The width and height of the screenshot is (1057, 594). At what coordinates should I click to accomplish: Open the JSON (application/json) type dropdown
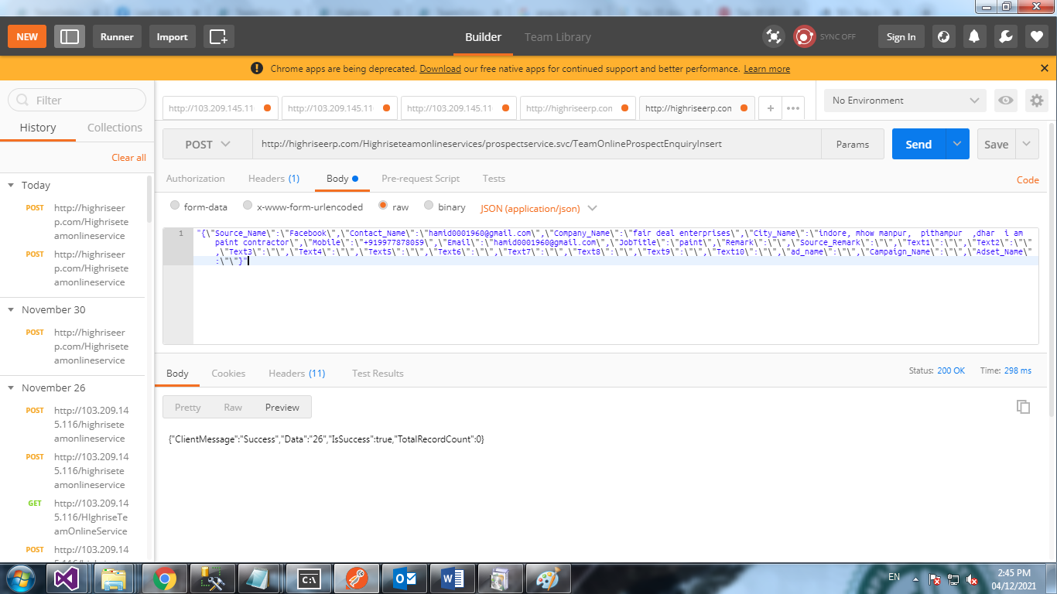click(539, 208)
